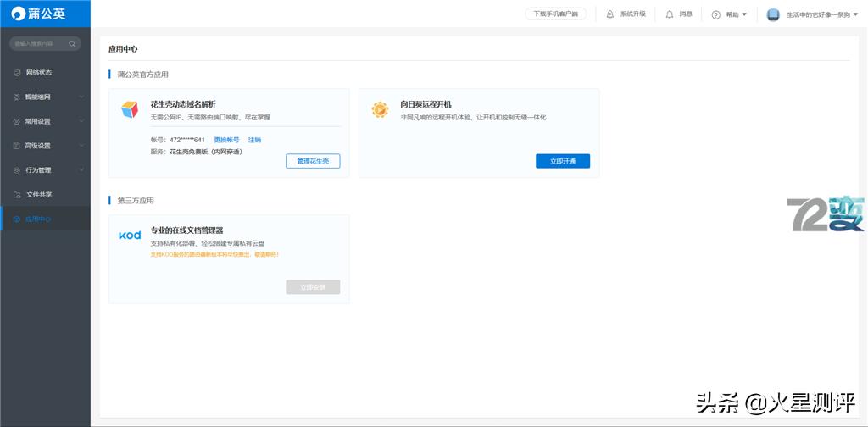
Task: Click the greyed 立即安装 button
Action: tap(313, 287)
